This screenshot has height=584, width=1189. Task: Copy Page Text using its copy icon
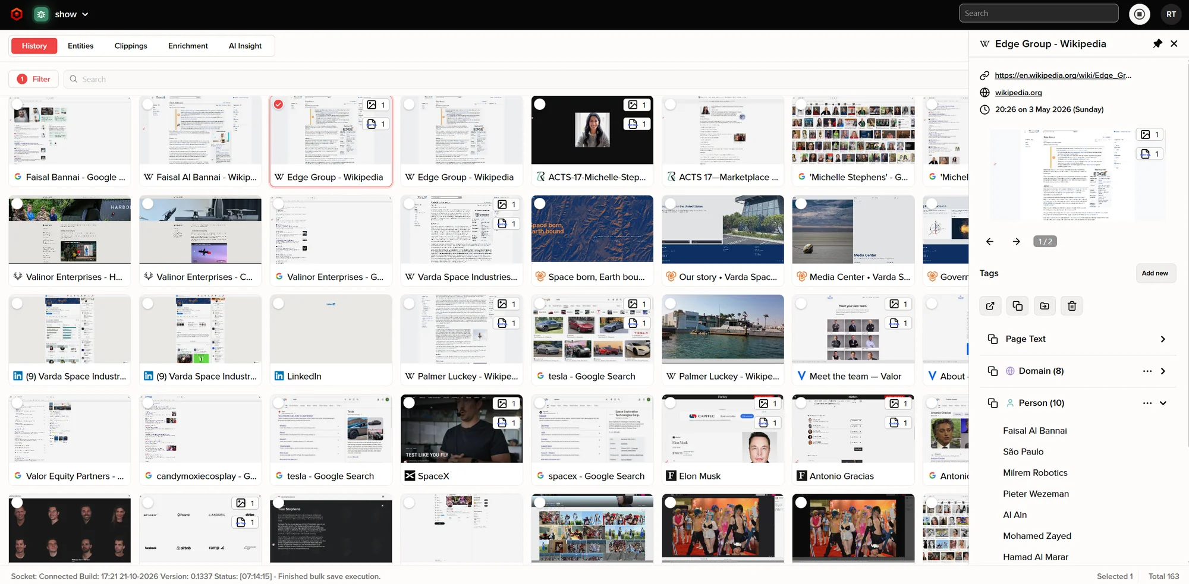coord(992,339)
